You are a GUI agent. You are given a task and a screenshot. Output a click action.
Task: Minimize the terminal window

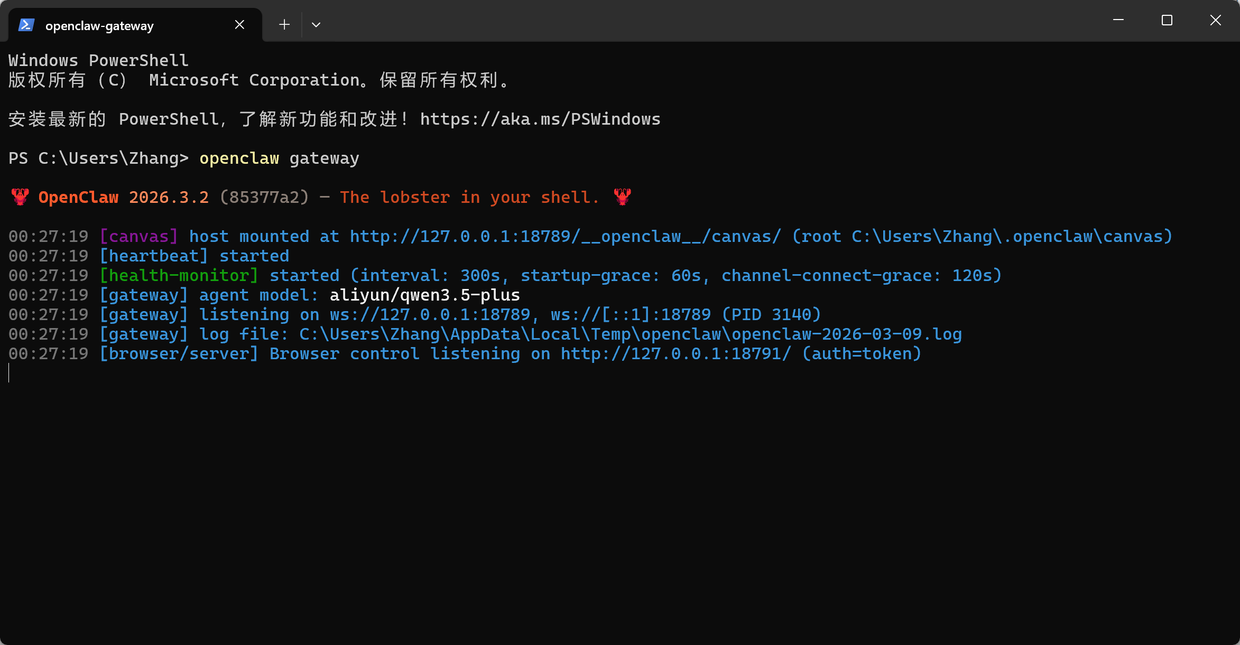pyautogui.click(x=1118, y=20)
